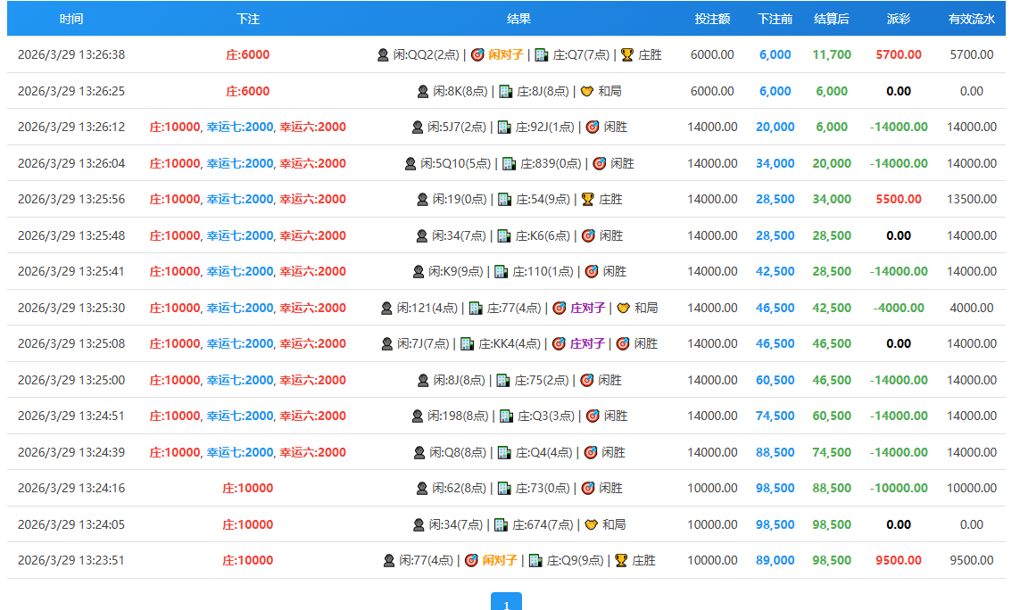Click the 派彩 column header

point(899,19)
